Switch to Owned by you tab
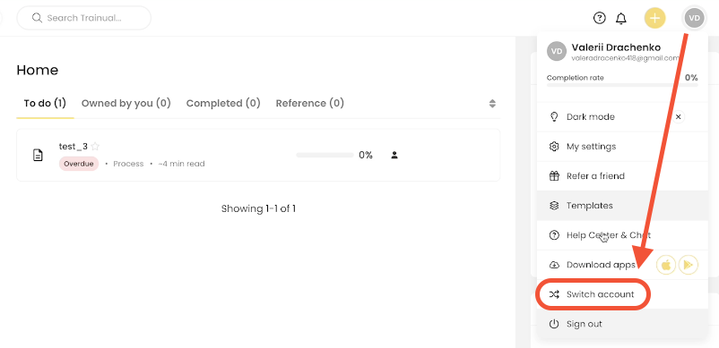The height and width of the screenshot is (348, 719). [x=126, y=104]
